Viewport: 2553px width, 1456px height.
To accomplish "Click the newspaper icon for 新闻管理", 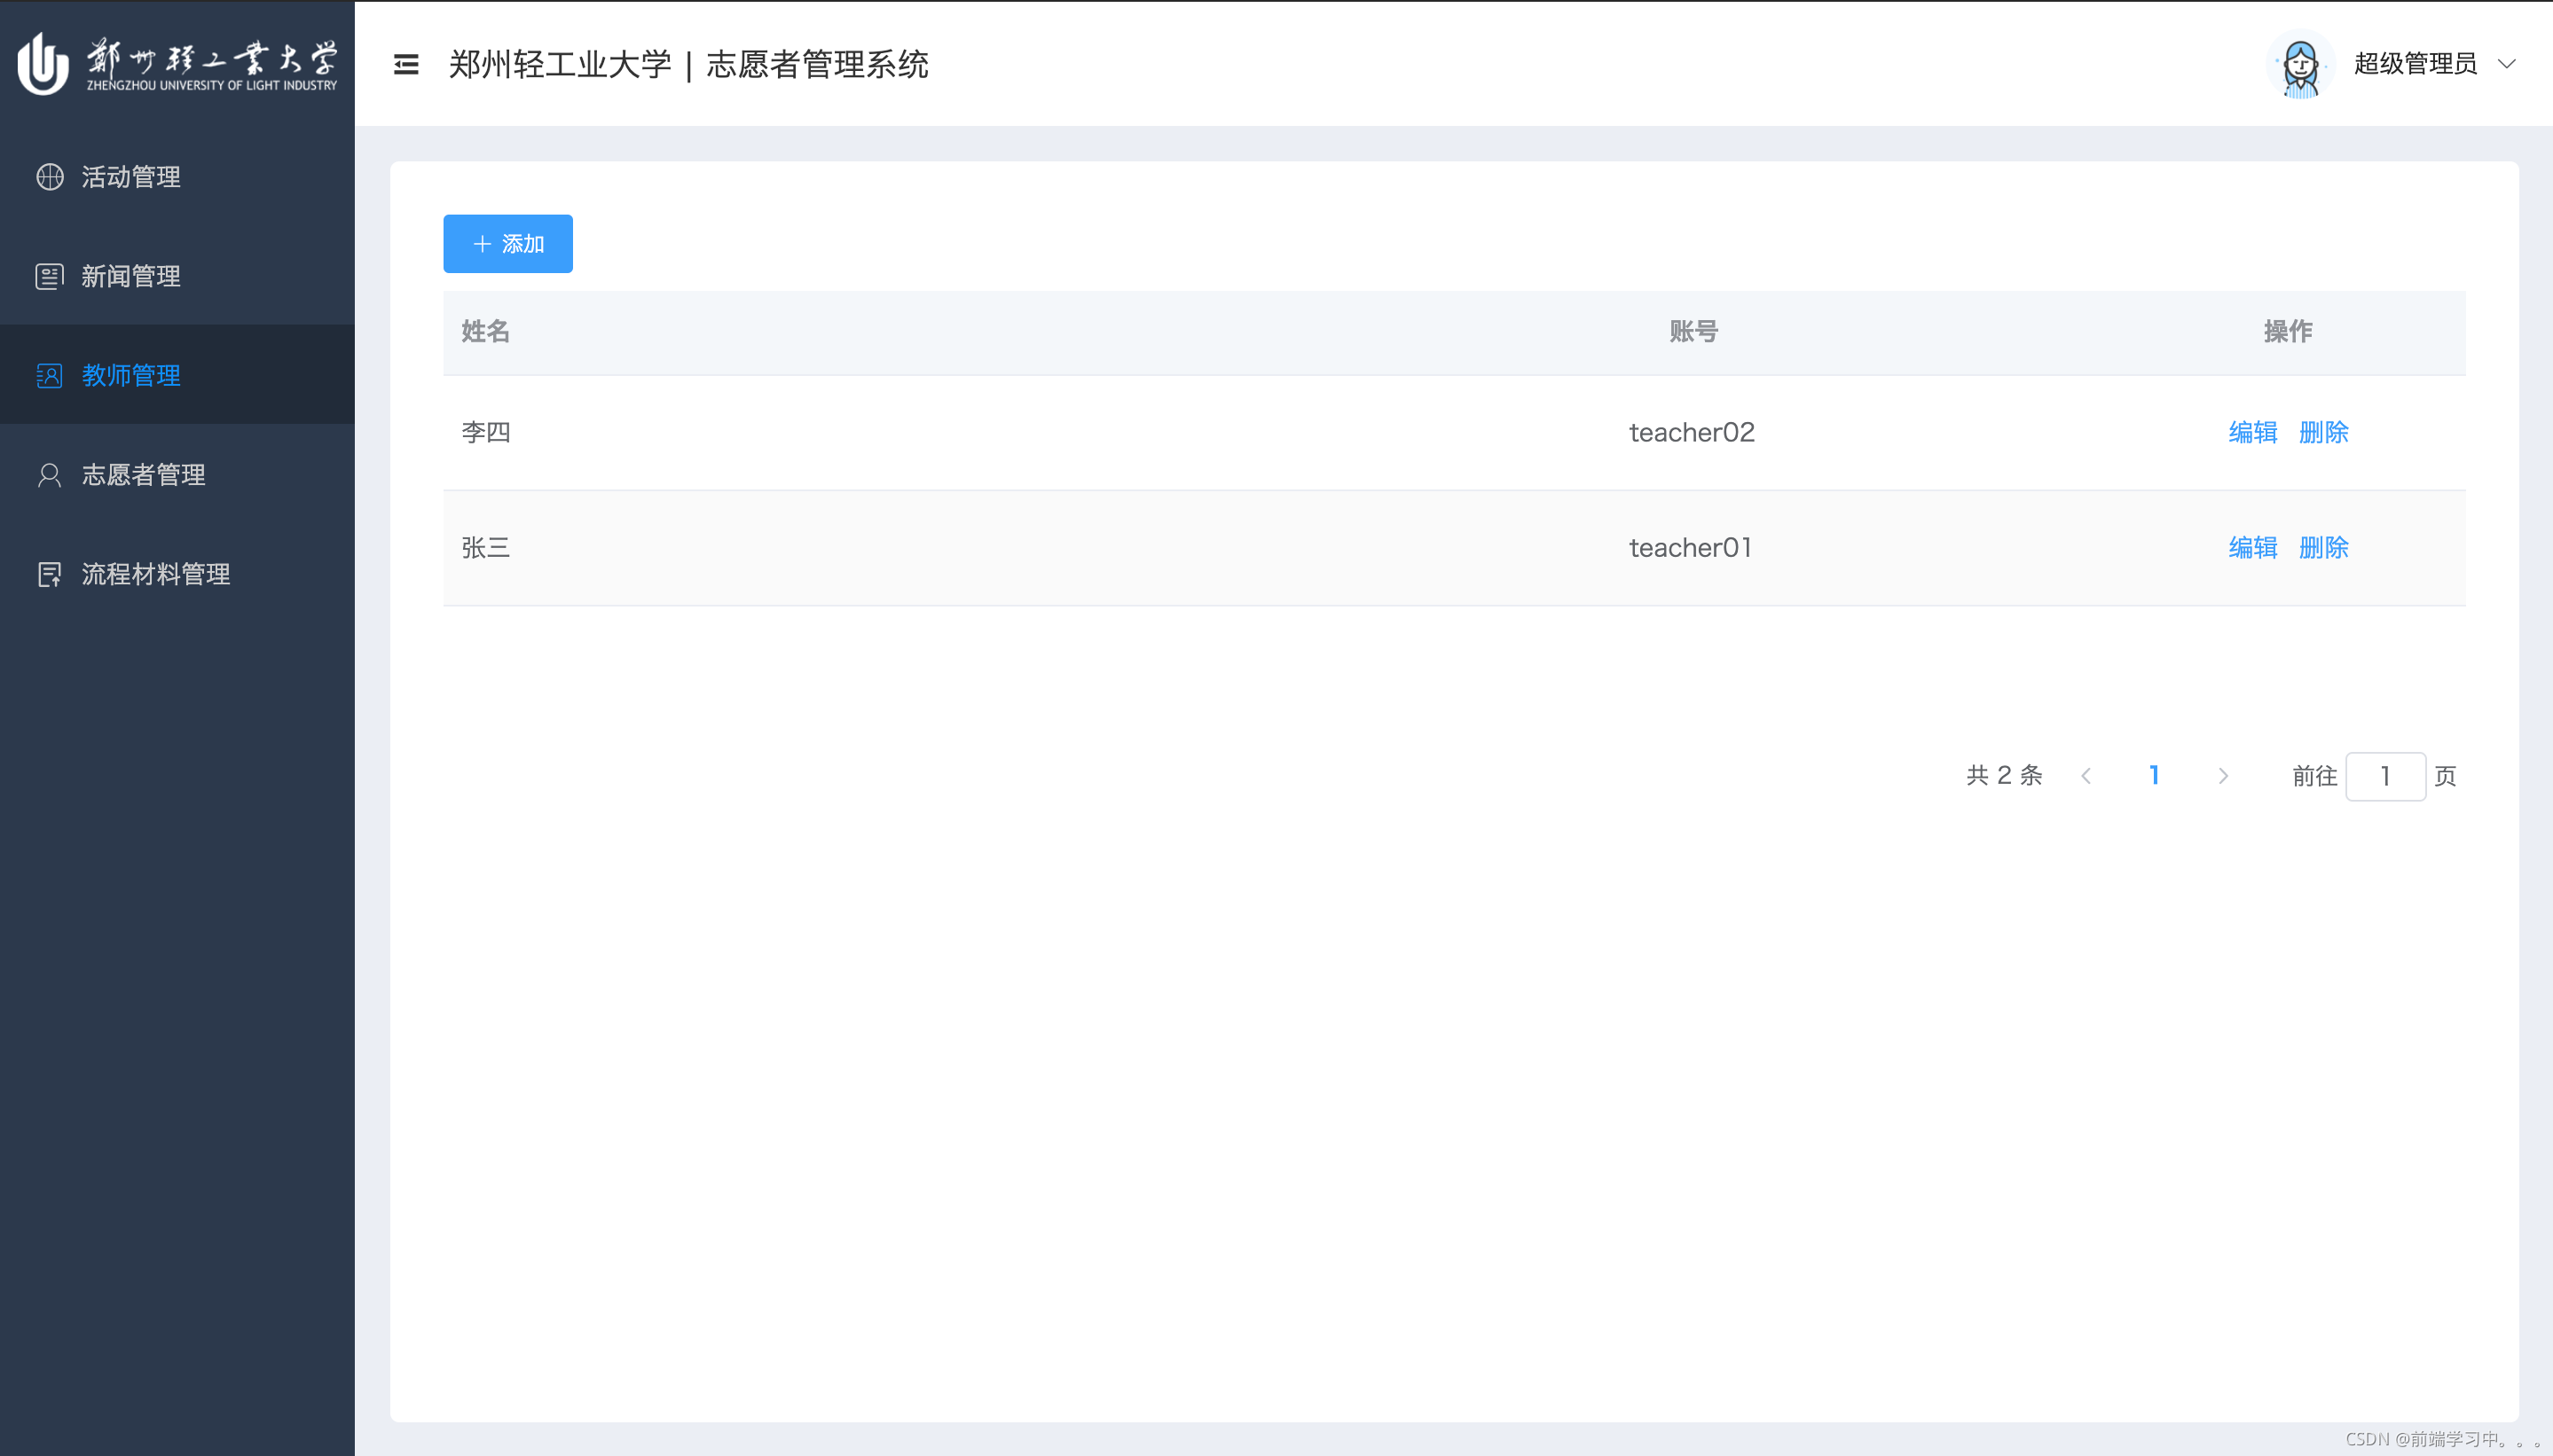I will 49,276.
